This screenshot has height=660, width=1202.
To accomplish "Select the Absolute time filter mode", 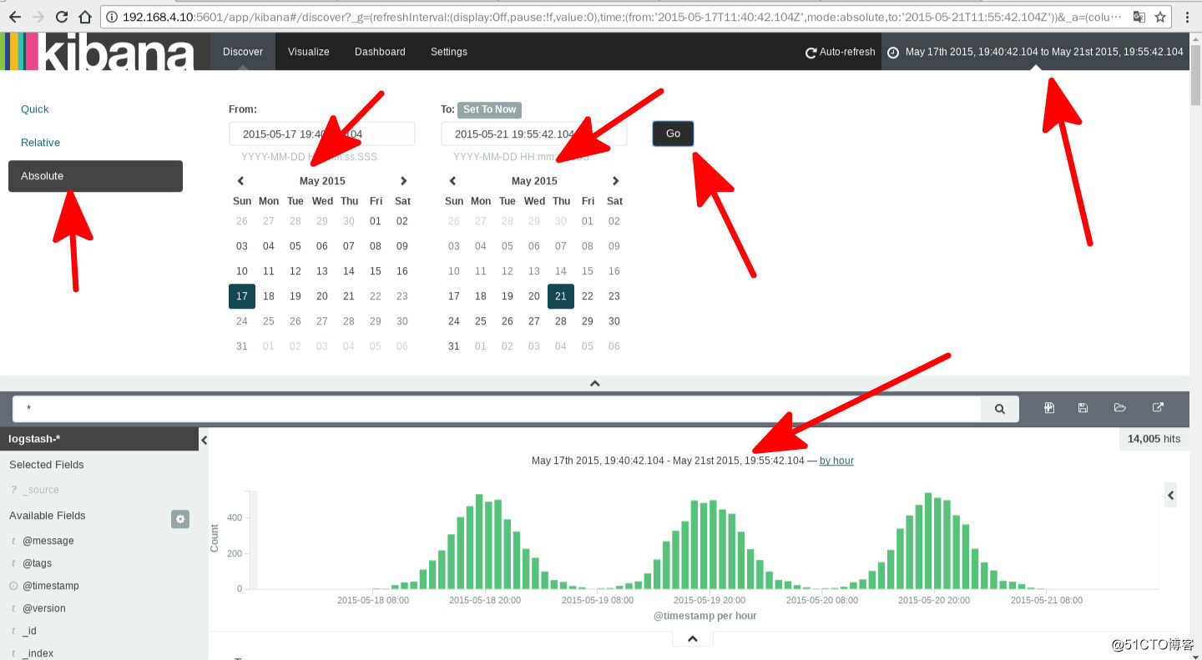I will pyautogui.click(x=95, y=176).
